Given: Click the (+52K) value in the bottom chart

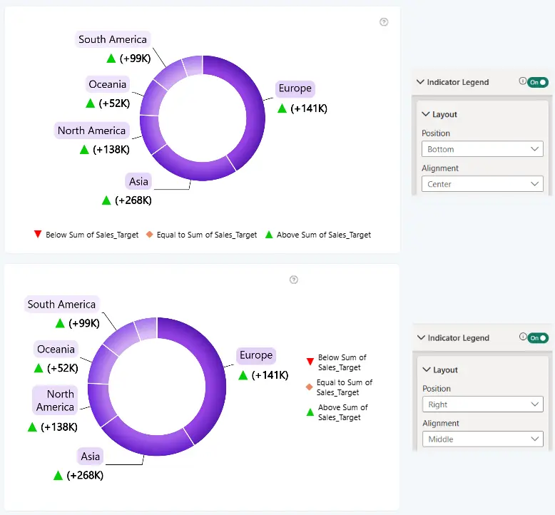Looking at the screenshot, I should coord(62,368).
